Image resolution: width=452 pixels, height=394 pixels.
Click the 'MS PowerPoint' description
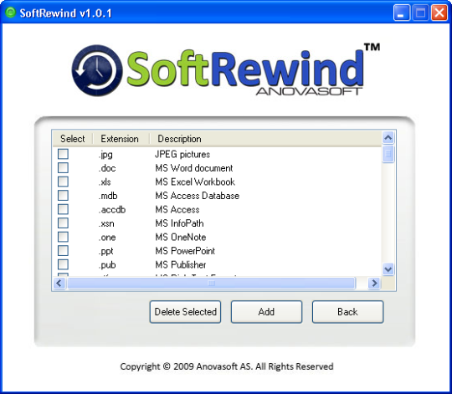[x=185, y=251]
